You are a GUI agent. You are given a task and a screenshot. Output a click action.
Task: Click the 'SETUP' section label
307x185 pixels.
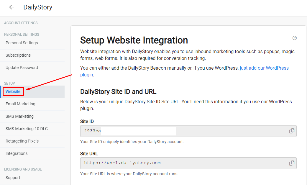tap(9, 83)
